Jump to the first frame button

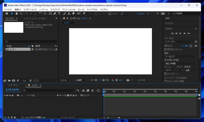pyautogui.click(x=172, y=33)
